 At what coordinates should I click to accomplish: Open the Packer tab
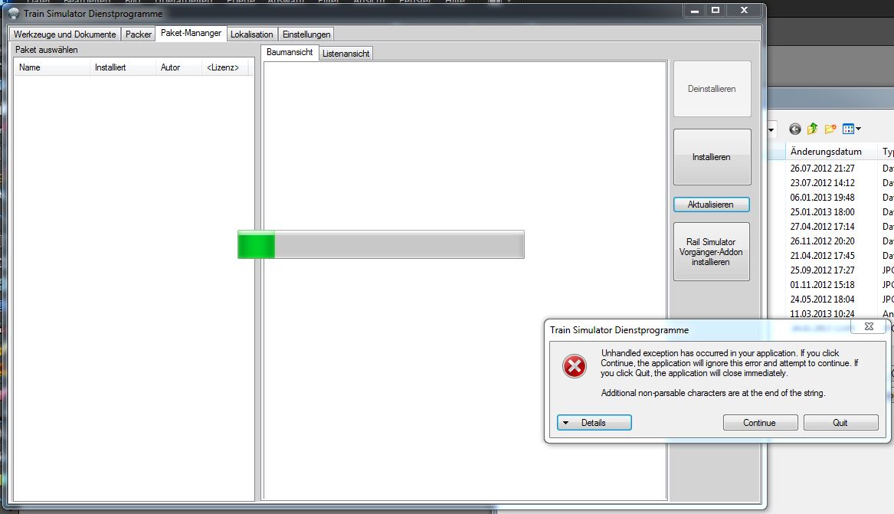[139, 34]
